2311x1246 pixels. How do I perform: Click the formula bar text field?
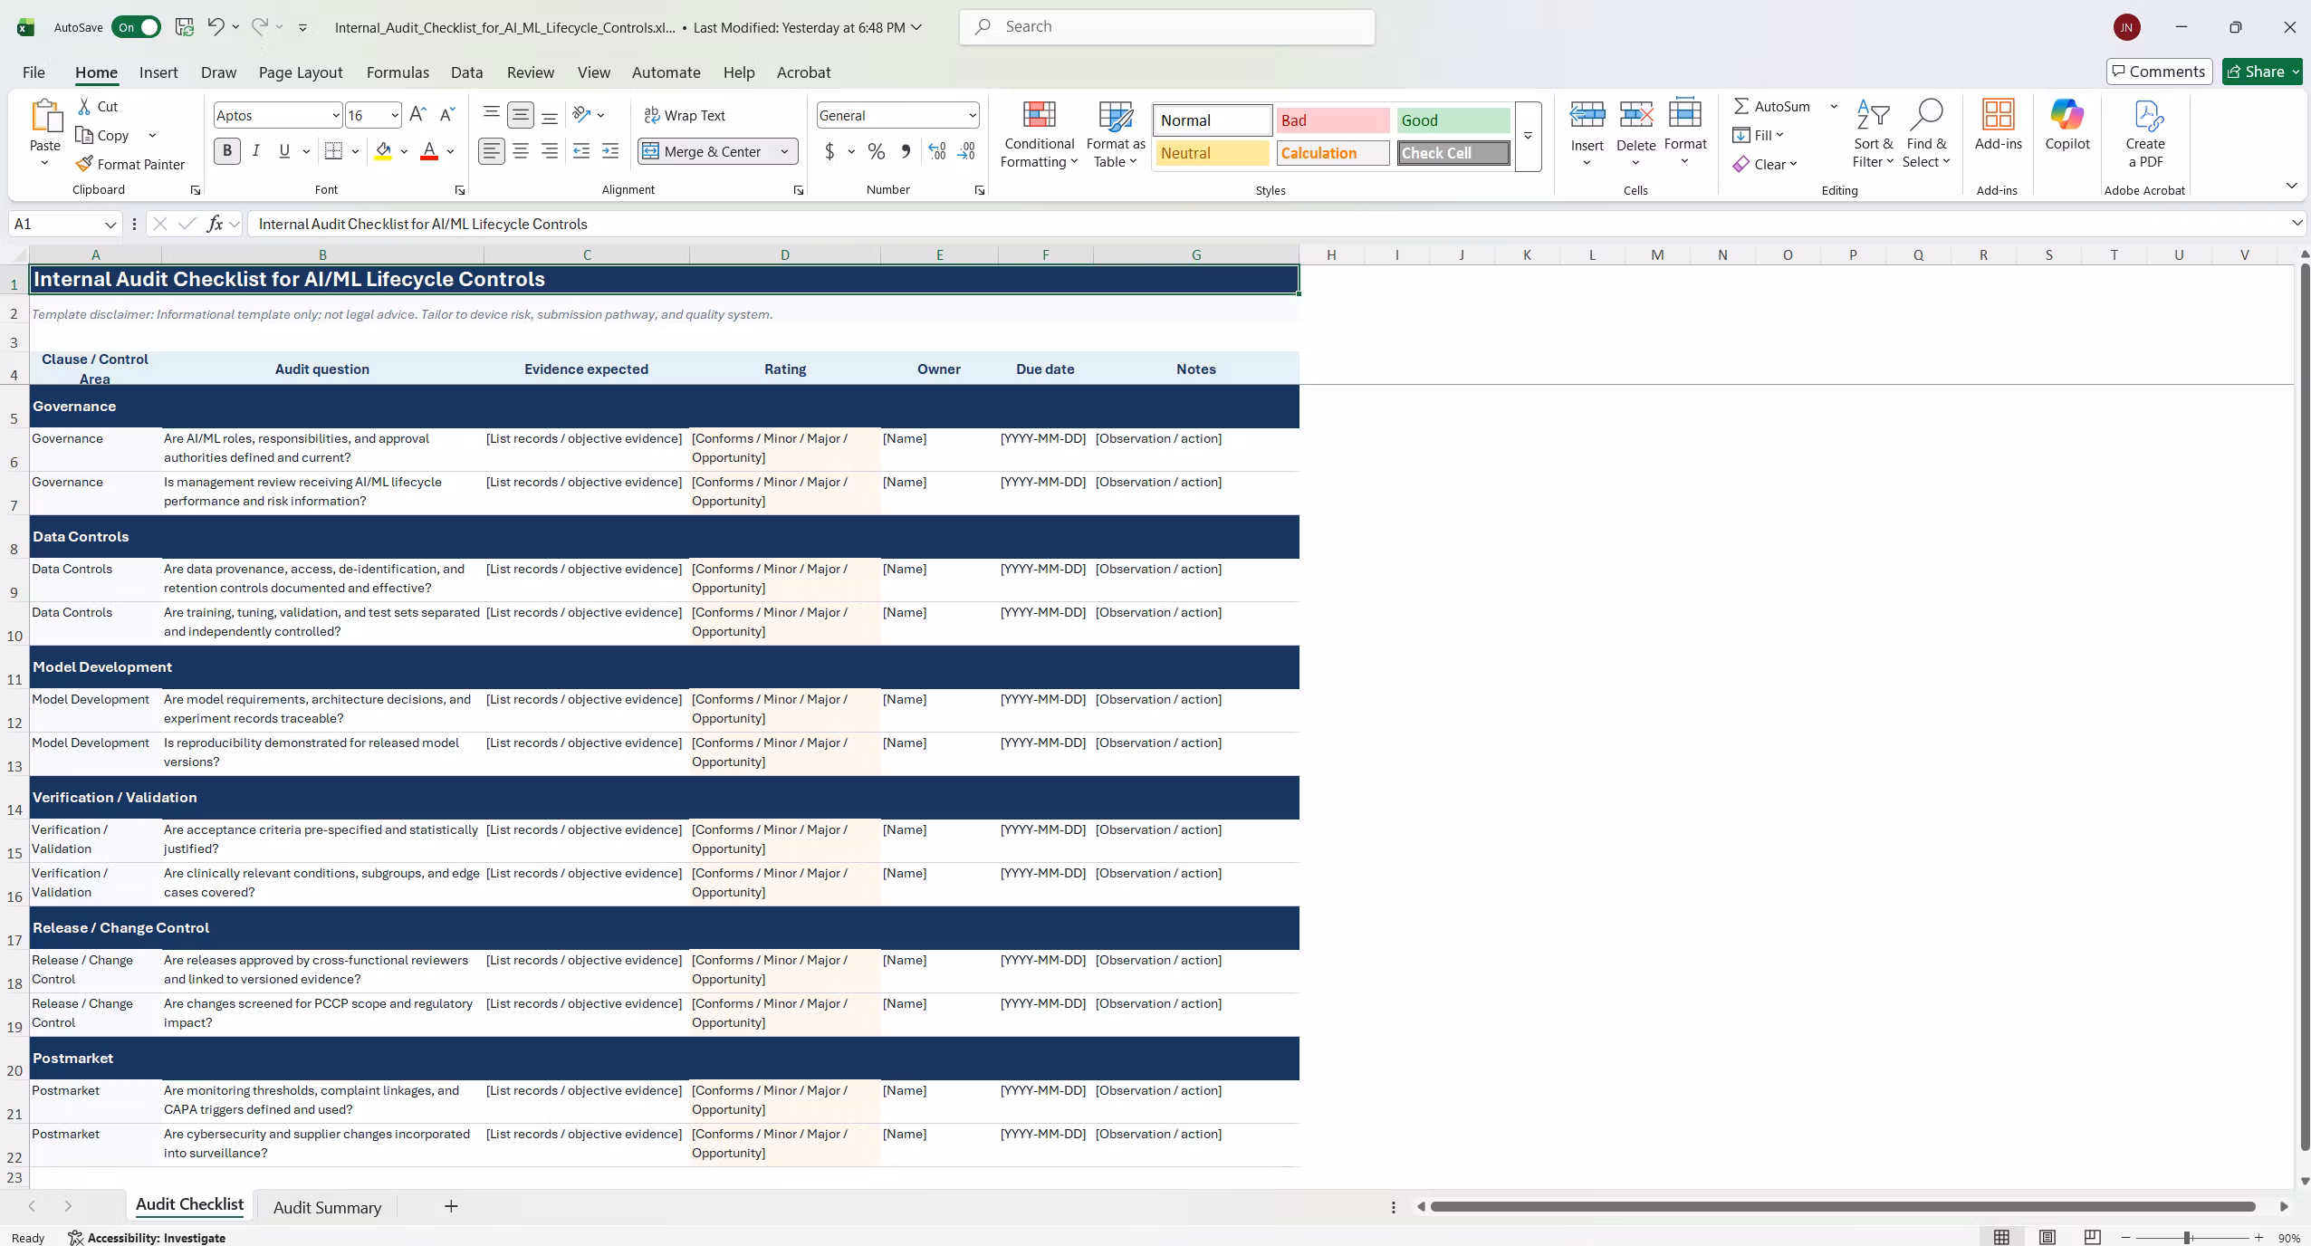click(1268, 224)
